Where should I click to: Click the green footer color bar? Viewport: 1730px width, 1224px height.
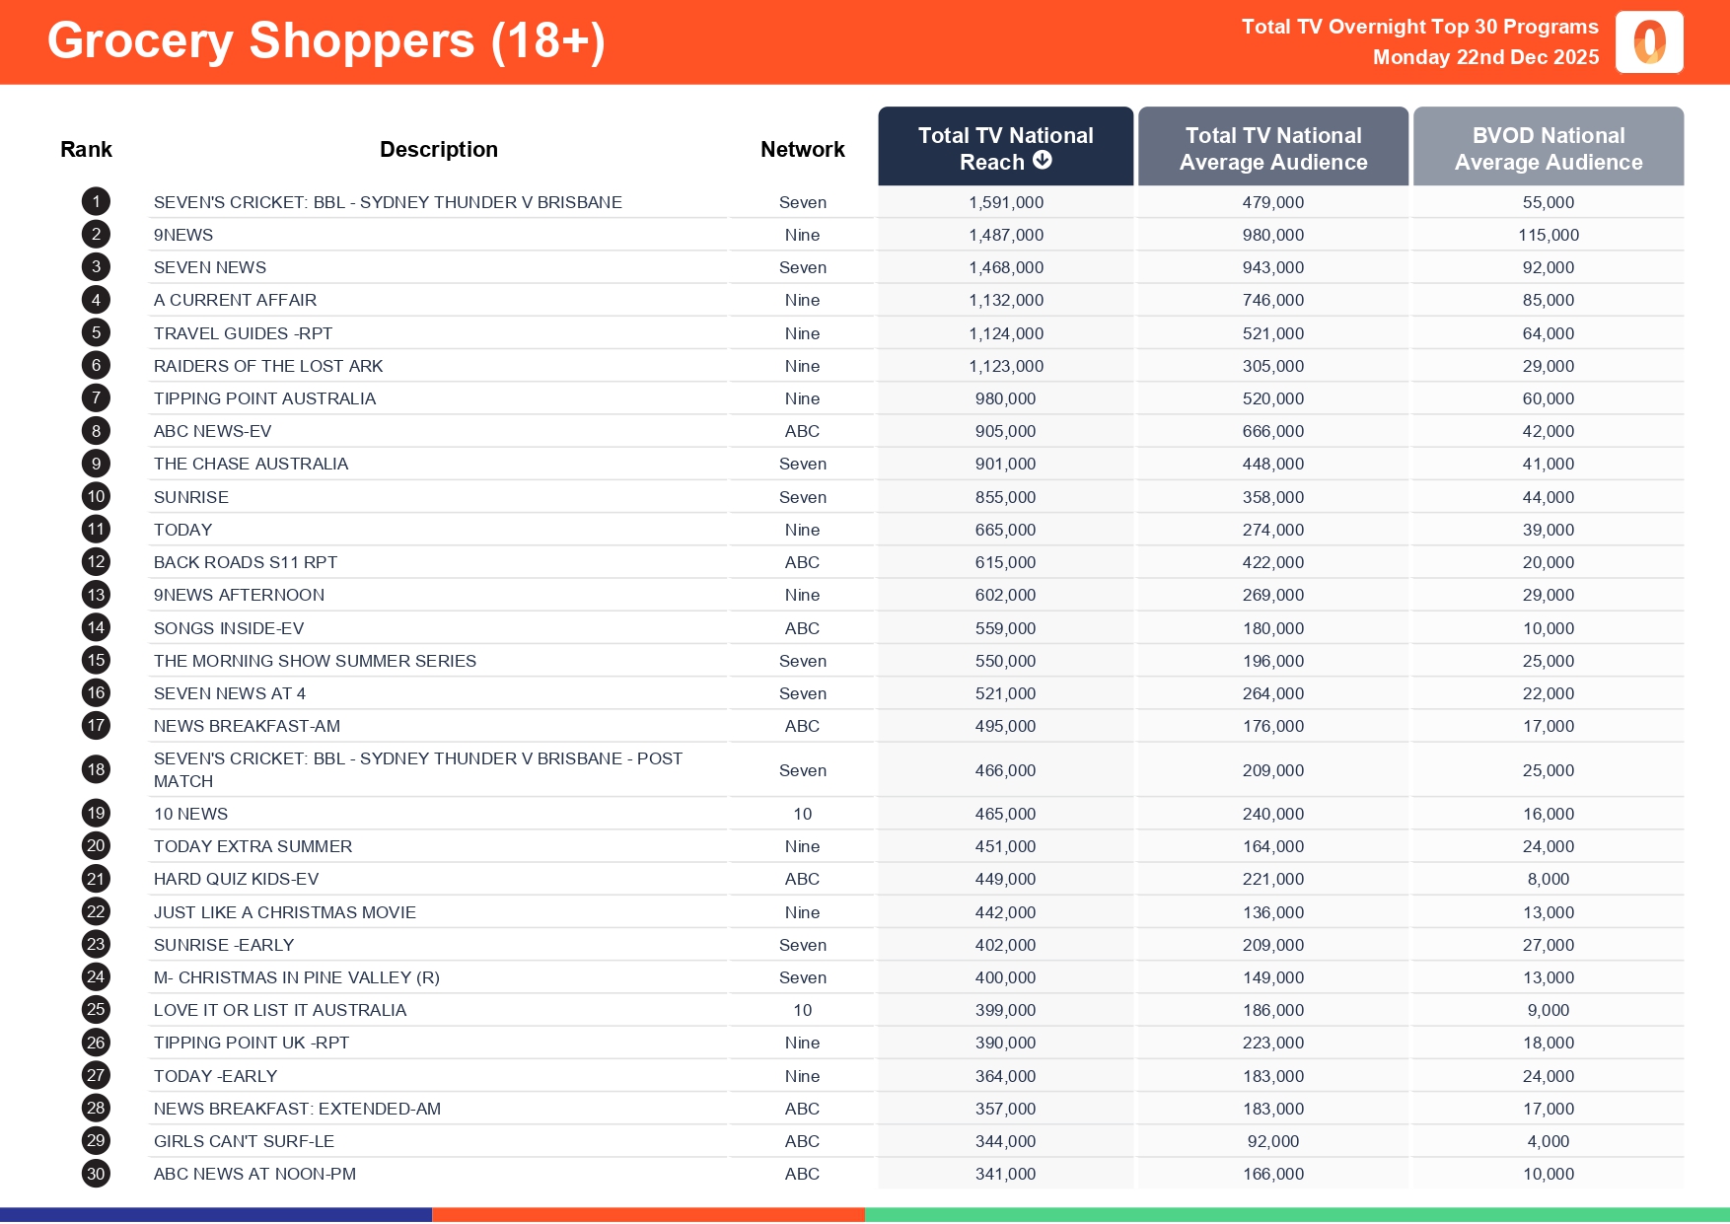pos(1297,1215)
